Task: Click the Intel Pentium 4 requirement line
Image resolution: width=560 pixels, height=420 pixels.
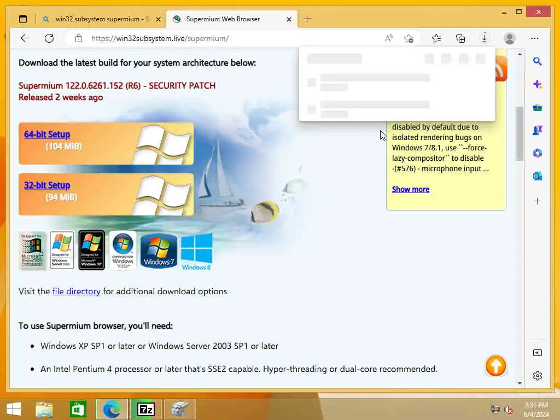Action: 239,369
